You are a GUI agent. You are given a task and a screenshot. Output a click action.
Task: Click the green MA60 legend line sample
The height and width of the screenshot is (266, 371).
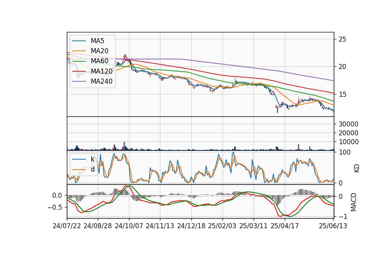tap(79, 61)
